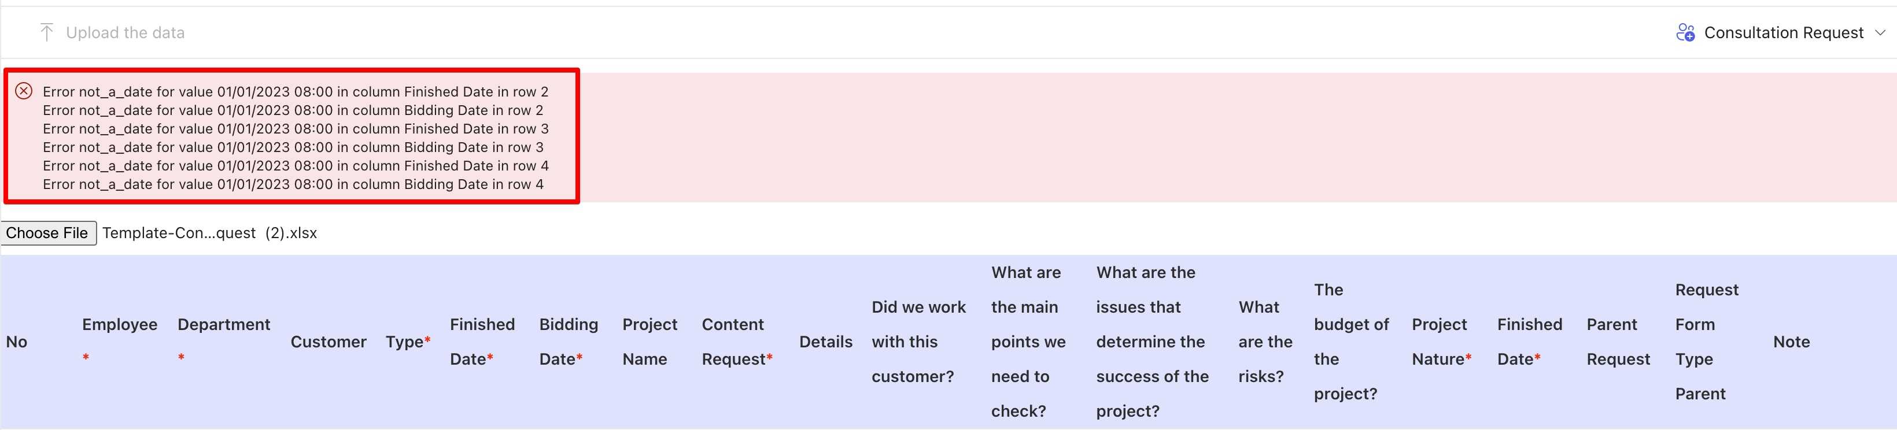1897x430 pixels.
Task: Open the Consultation Request menu label
Action: (1783, 32)
